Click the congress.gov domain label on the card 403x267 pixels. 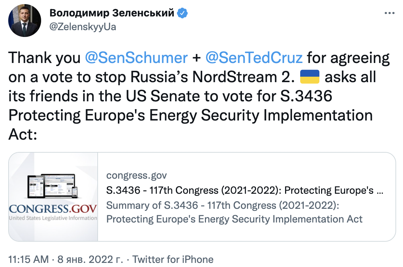136,176
